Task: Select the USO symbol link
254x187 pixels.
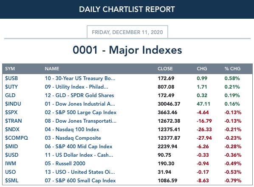Action: (10, 172)
